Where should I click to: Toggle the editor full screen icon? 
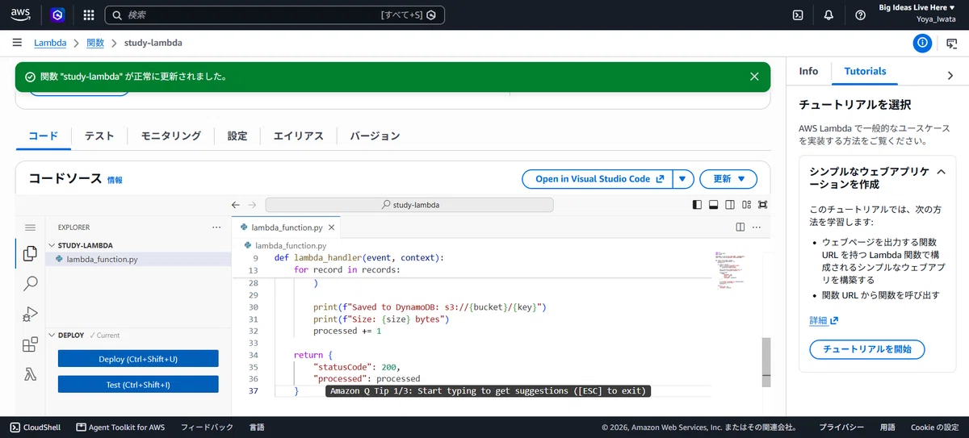click(x=763, y=205)
